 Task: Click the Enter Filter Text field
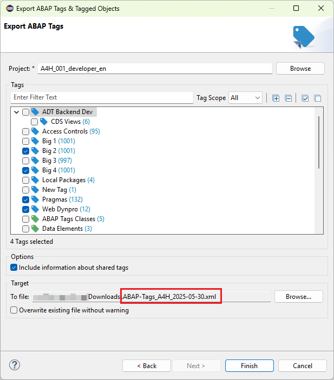point(102,97)
